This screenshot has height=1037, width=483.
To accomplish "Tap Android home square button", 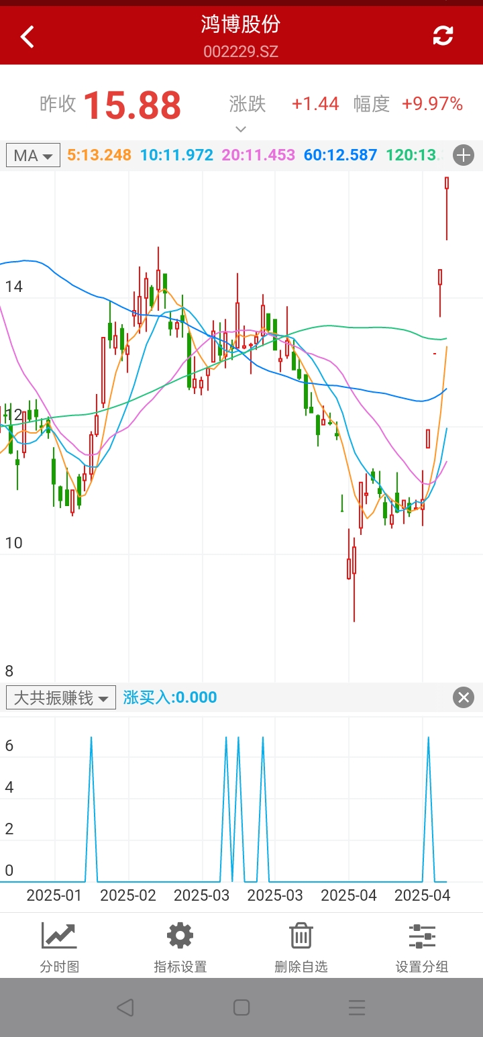I will click(x=241, y=1007).
